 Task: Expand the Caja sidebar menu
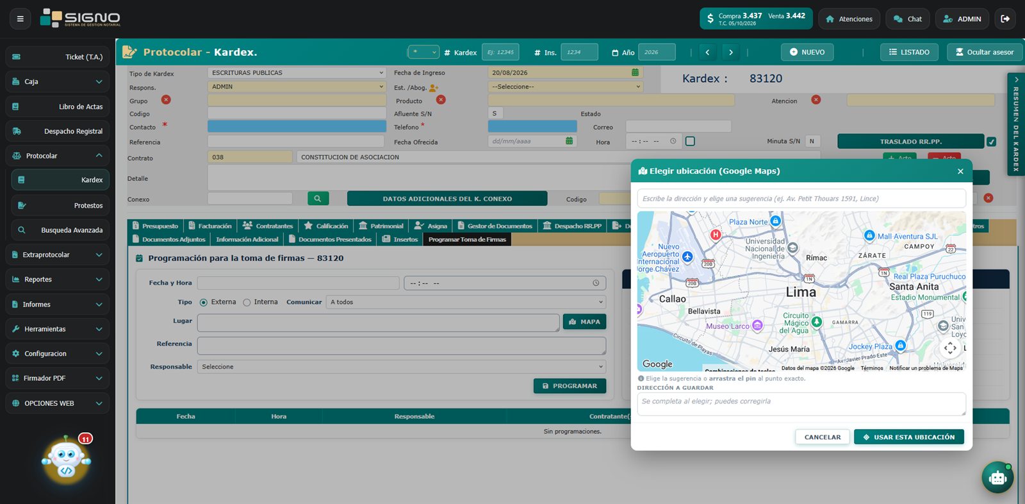pyautogui.click(x=58, y=81)
